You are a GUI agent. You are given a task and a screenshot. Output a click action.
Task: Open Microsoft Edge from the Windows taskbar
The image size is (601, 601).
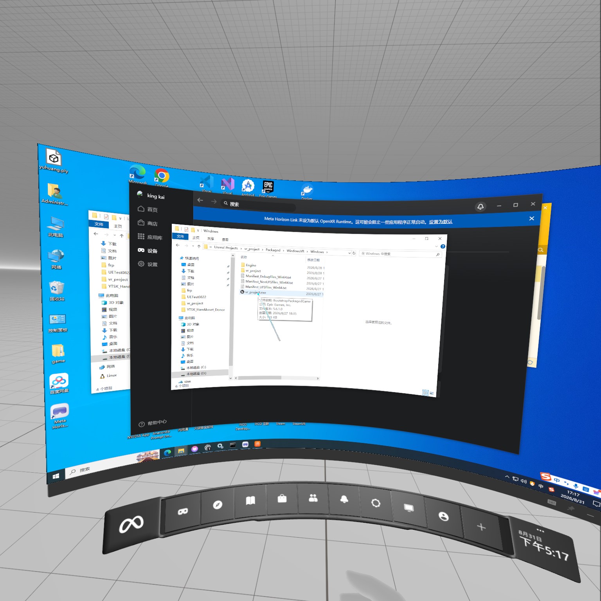[167, 452]
